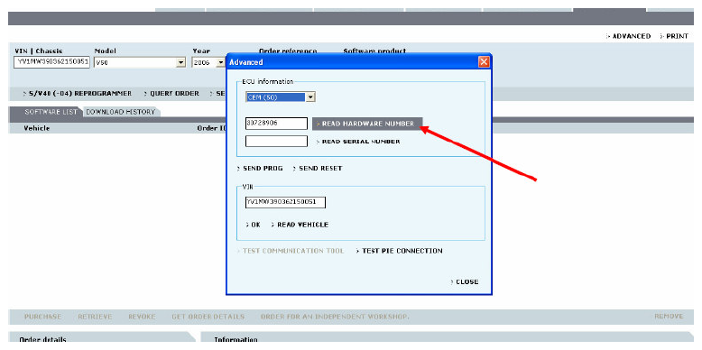Click GET ORDER DETAILS
This screenshot has height=350, width=702.
coord(208,317)
